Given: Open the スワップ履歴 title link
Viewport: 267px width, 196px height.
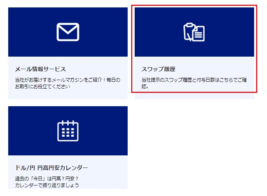Looking at the screenshot, I should coord(158,69).
